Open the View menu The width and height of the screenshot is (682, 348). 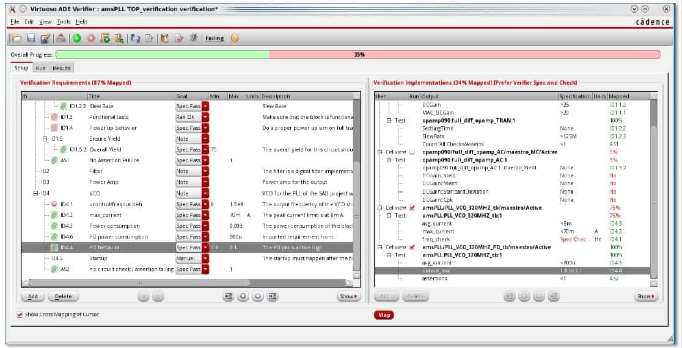click(x=45, y=22)
